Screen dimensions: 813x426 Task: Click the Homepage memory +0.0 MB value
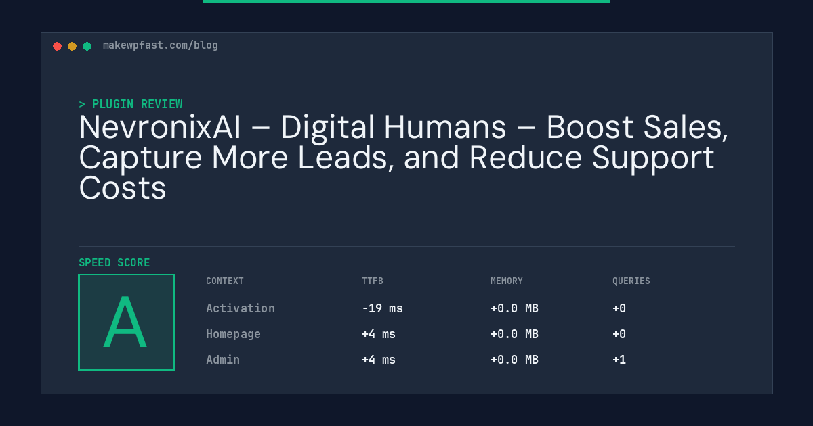tap(514, 334)
